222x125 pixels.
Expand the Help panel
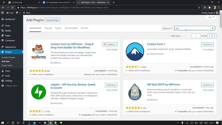(211, 17)
